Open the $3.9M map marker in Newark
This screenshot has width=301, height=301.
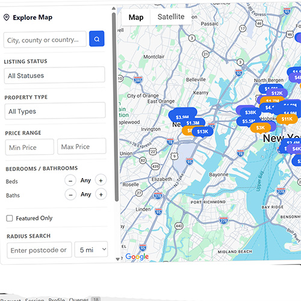pos(182,117)
